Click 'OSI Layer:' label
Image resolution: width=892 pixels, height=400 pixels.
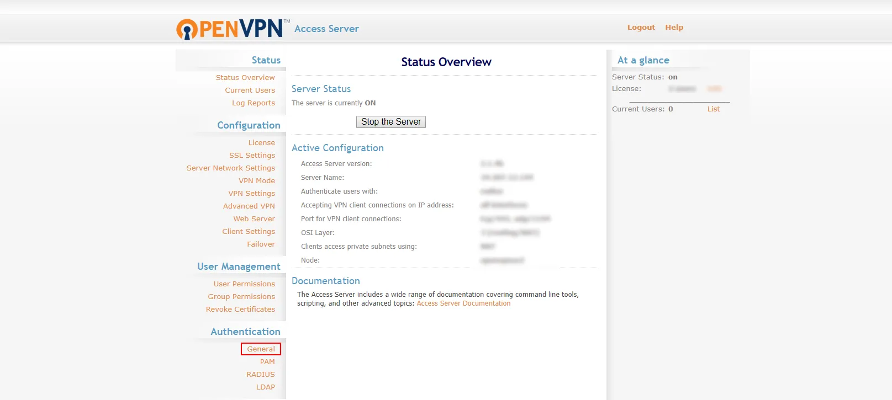pos(318,233)
